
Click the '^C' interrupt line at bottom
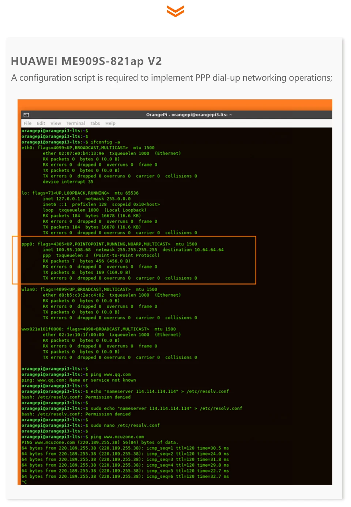pyautogui.click(x=24, y=482)
